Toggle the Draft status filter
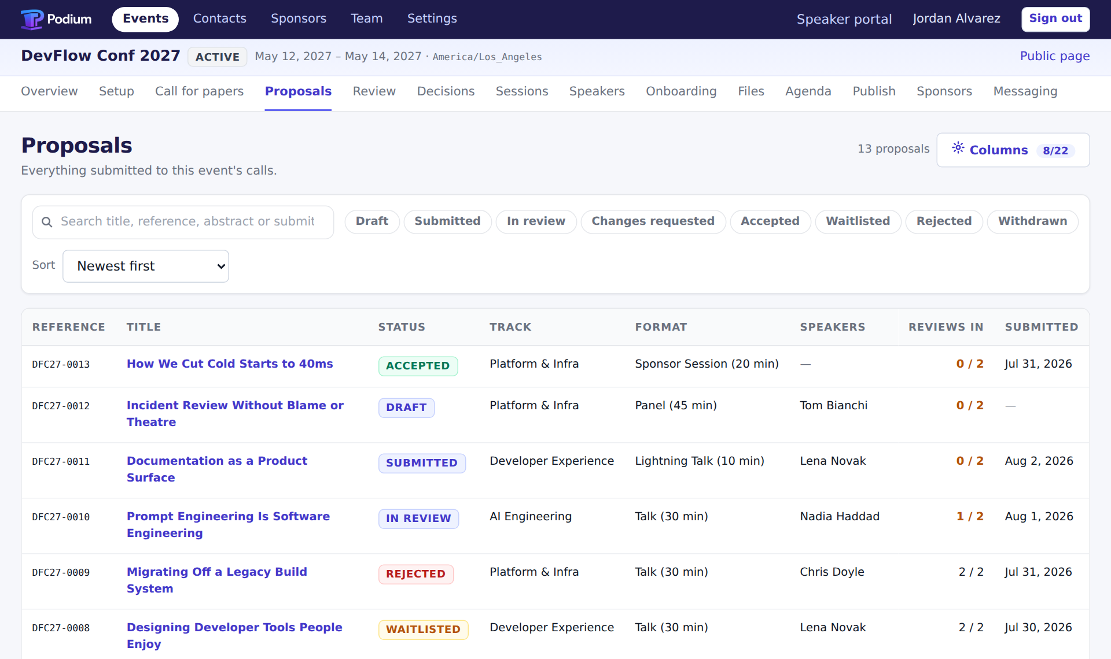1111x659 pixels. pos(372,221)
